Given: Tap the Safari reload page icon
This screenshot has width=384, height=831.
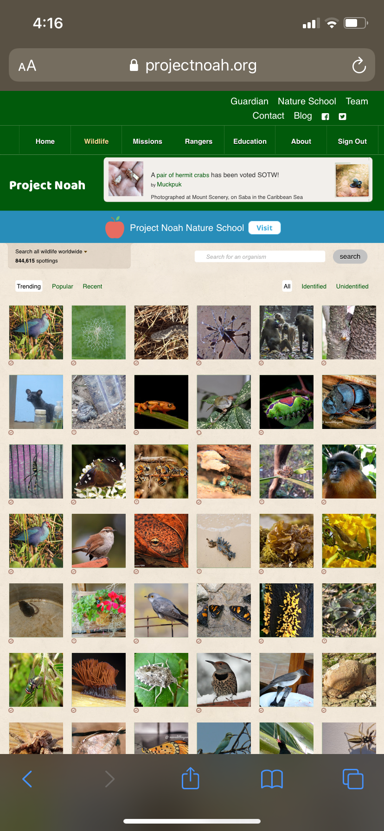Looking at the screenshot, I should [x=359, y=65].
